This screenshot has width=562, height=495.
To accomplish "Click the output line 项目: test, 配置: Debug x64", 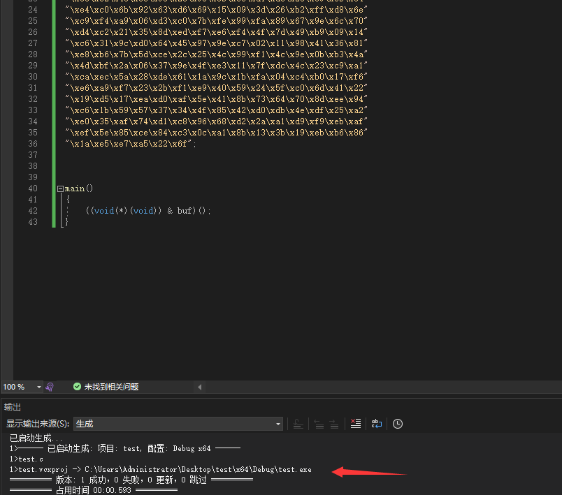I will [x=125, y=448].
